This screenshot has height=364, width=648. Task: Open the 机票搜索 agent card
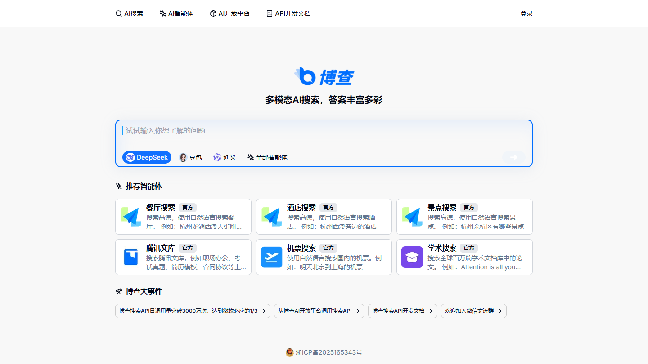324,257
